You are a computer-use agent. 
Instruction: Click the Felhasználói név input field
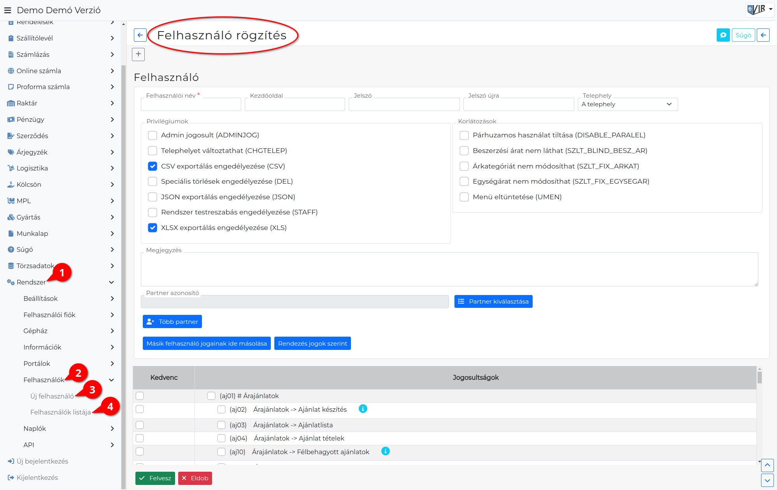pos(191,104)
